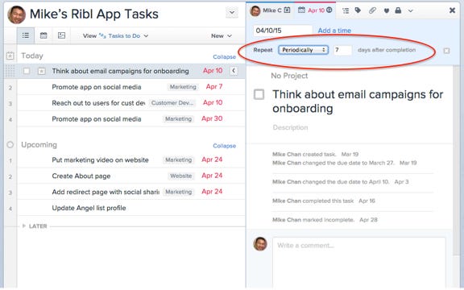Viewport: 464px width, 290px height.
Task: Click the Upcoming section circle icon
Action: (x=10, y=145)
